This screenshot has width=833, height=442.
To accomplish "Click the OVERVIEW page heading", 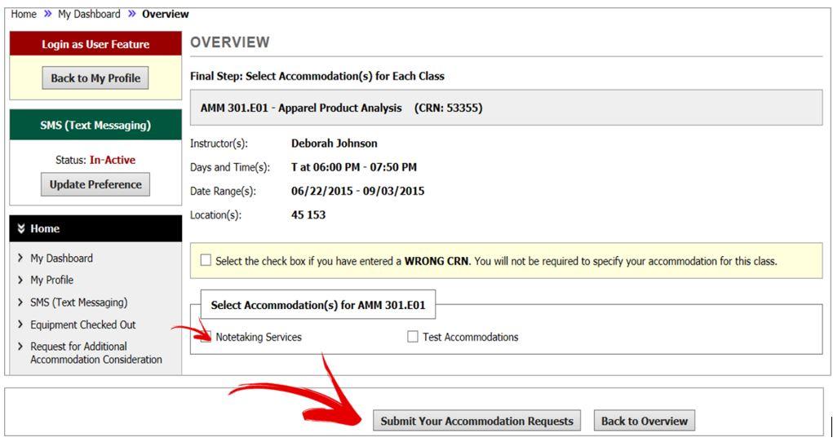I will coord(230,42).
